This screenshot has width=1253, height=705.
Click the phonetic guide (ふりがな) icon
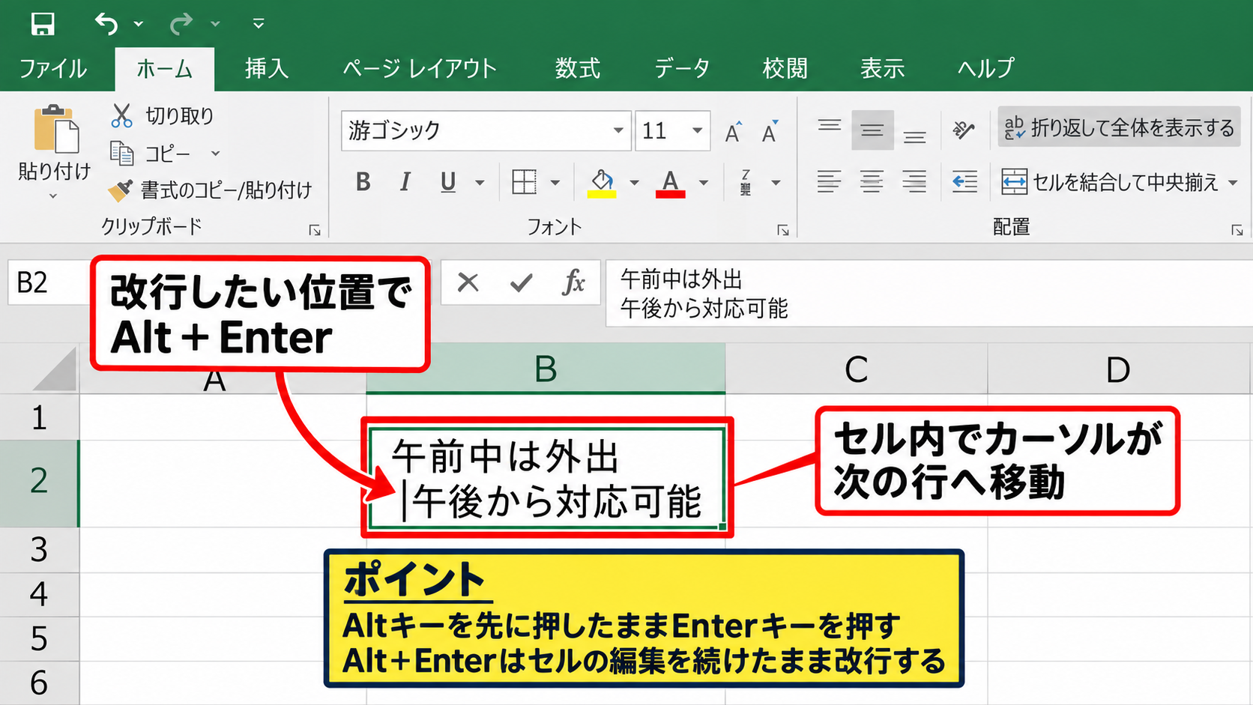tap(746, 182)
